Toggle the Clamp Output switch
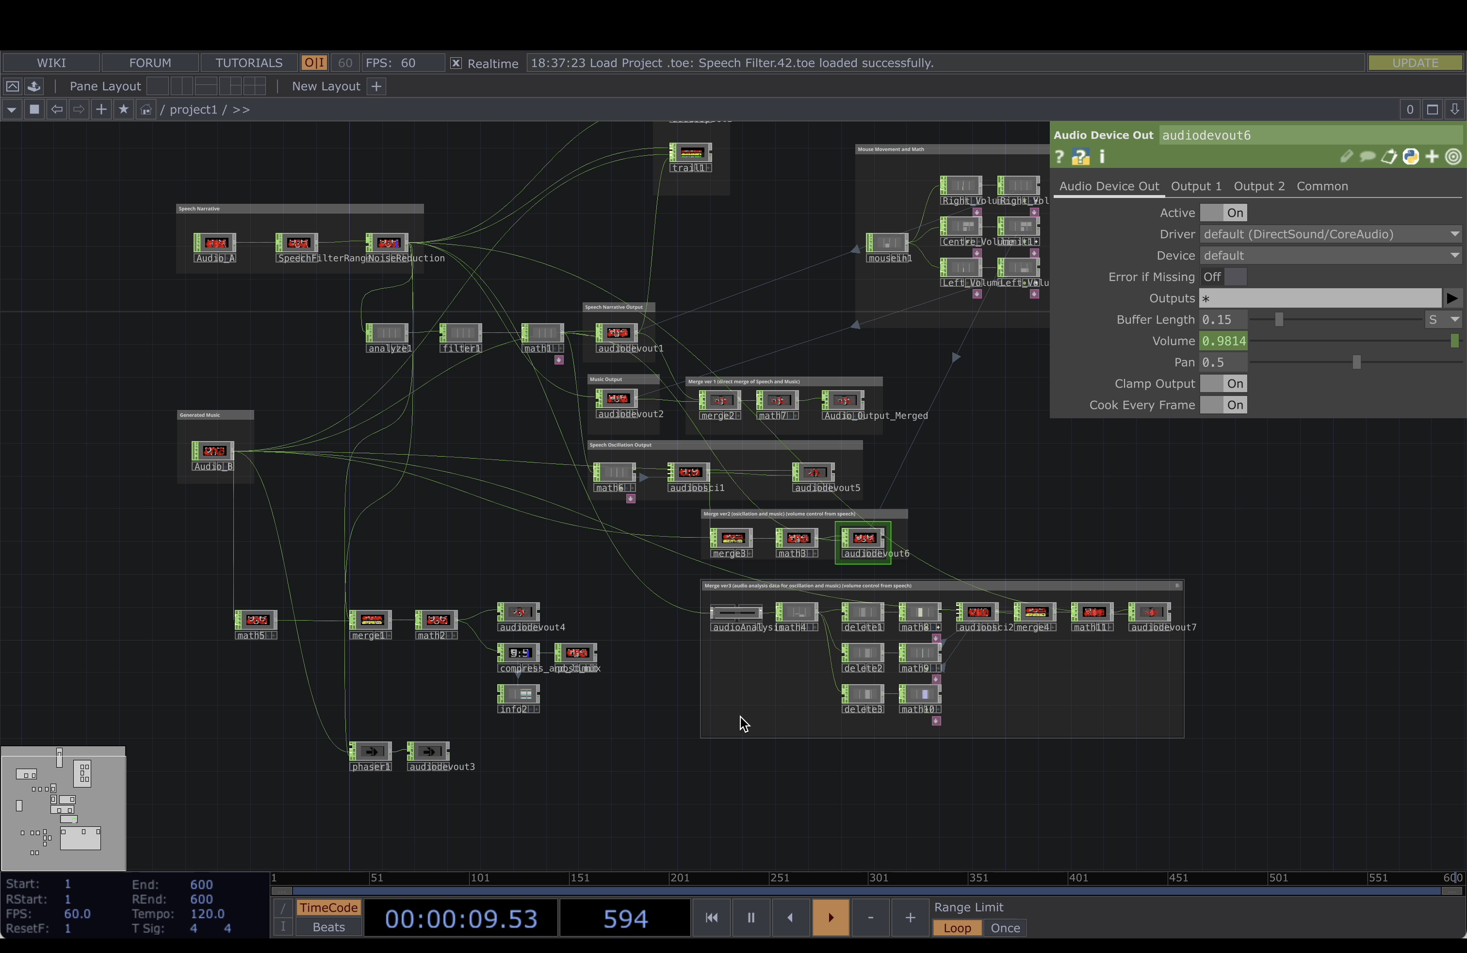Viewport: 1467px width, 953px height. (1223, 384)
